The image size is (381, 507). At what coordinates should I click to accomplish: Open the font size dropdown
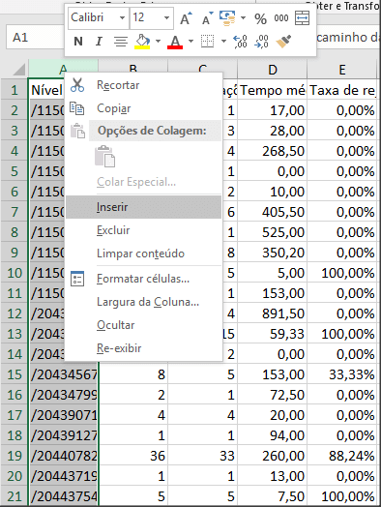(166, 17)
